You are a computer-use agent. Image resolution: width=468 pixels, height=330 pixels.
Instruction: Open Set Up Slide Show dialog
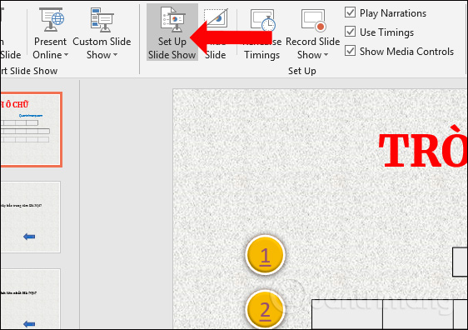172,32
